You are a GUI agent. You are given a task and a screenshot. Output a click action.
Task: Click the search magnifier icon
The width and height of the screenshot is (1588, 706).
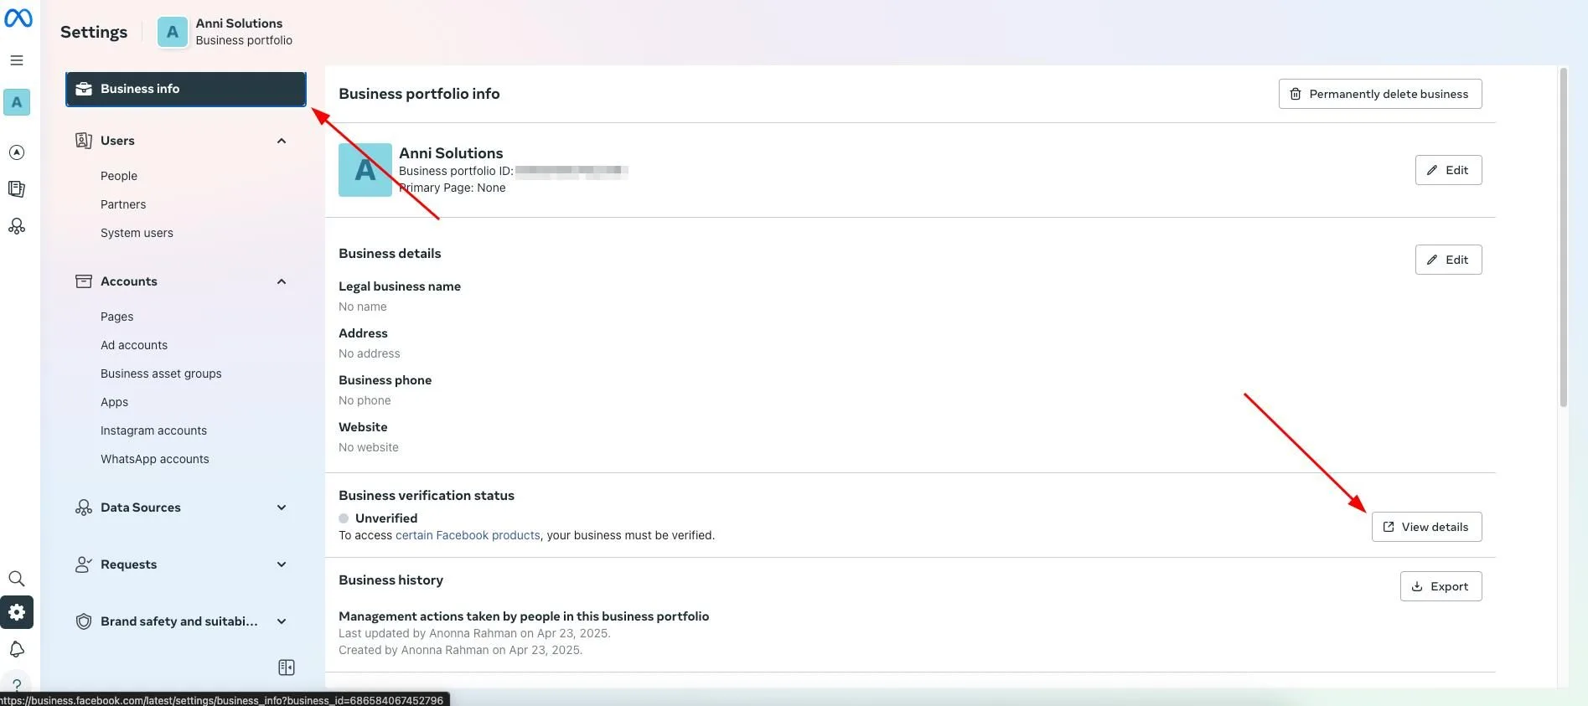tap(17, 579)
